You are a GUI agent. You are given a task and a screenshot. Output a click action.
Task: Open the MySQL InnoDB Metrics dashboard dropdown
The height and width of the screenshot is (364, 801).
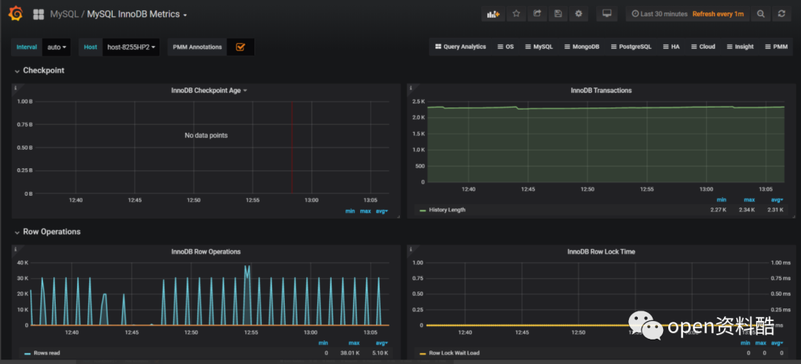click(x=137, y=14)
